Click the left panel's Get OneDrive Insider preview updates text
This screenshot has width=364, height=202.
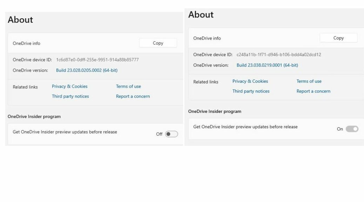pos(65,132)
